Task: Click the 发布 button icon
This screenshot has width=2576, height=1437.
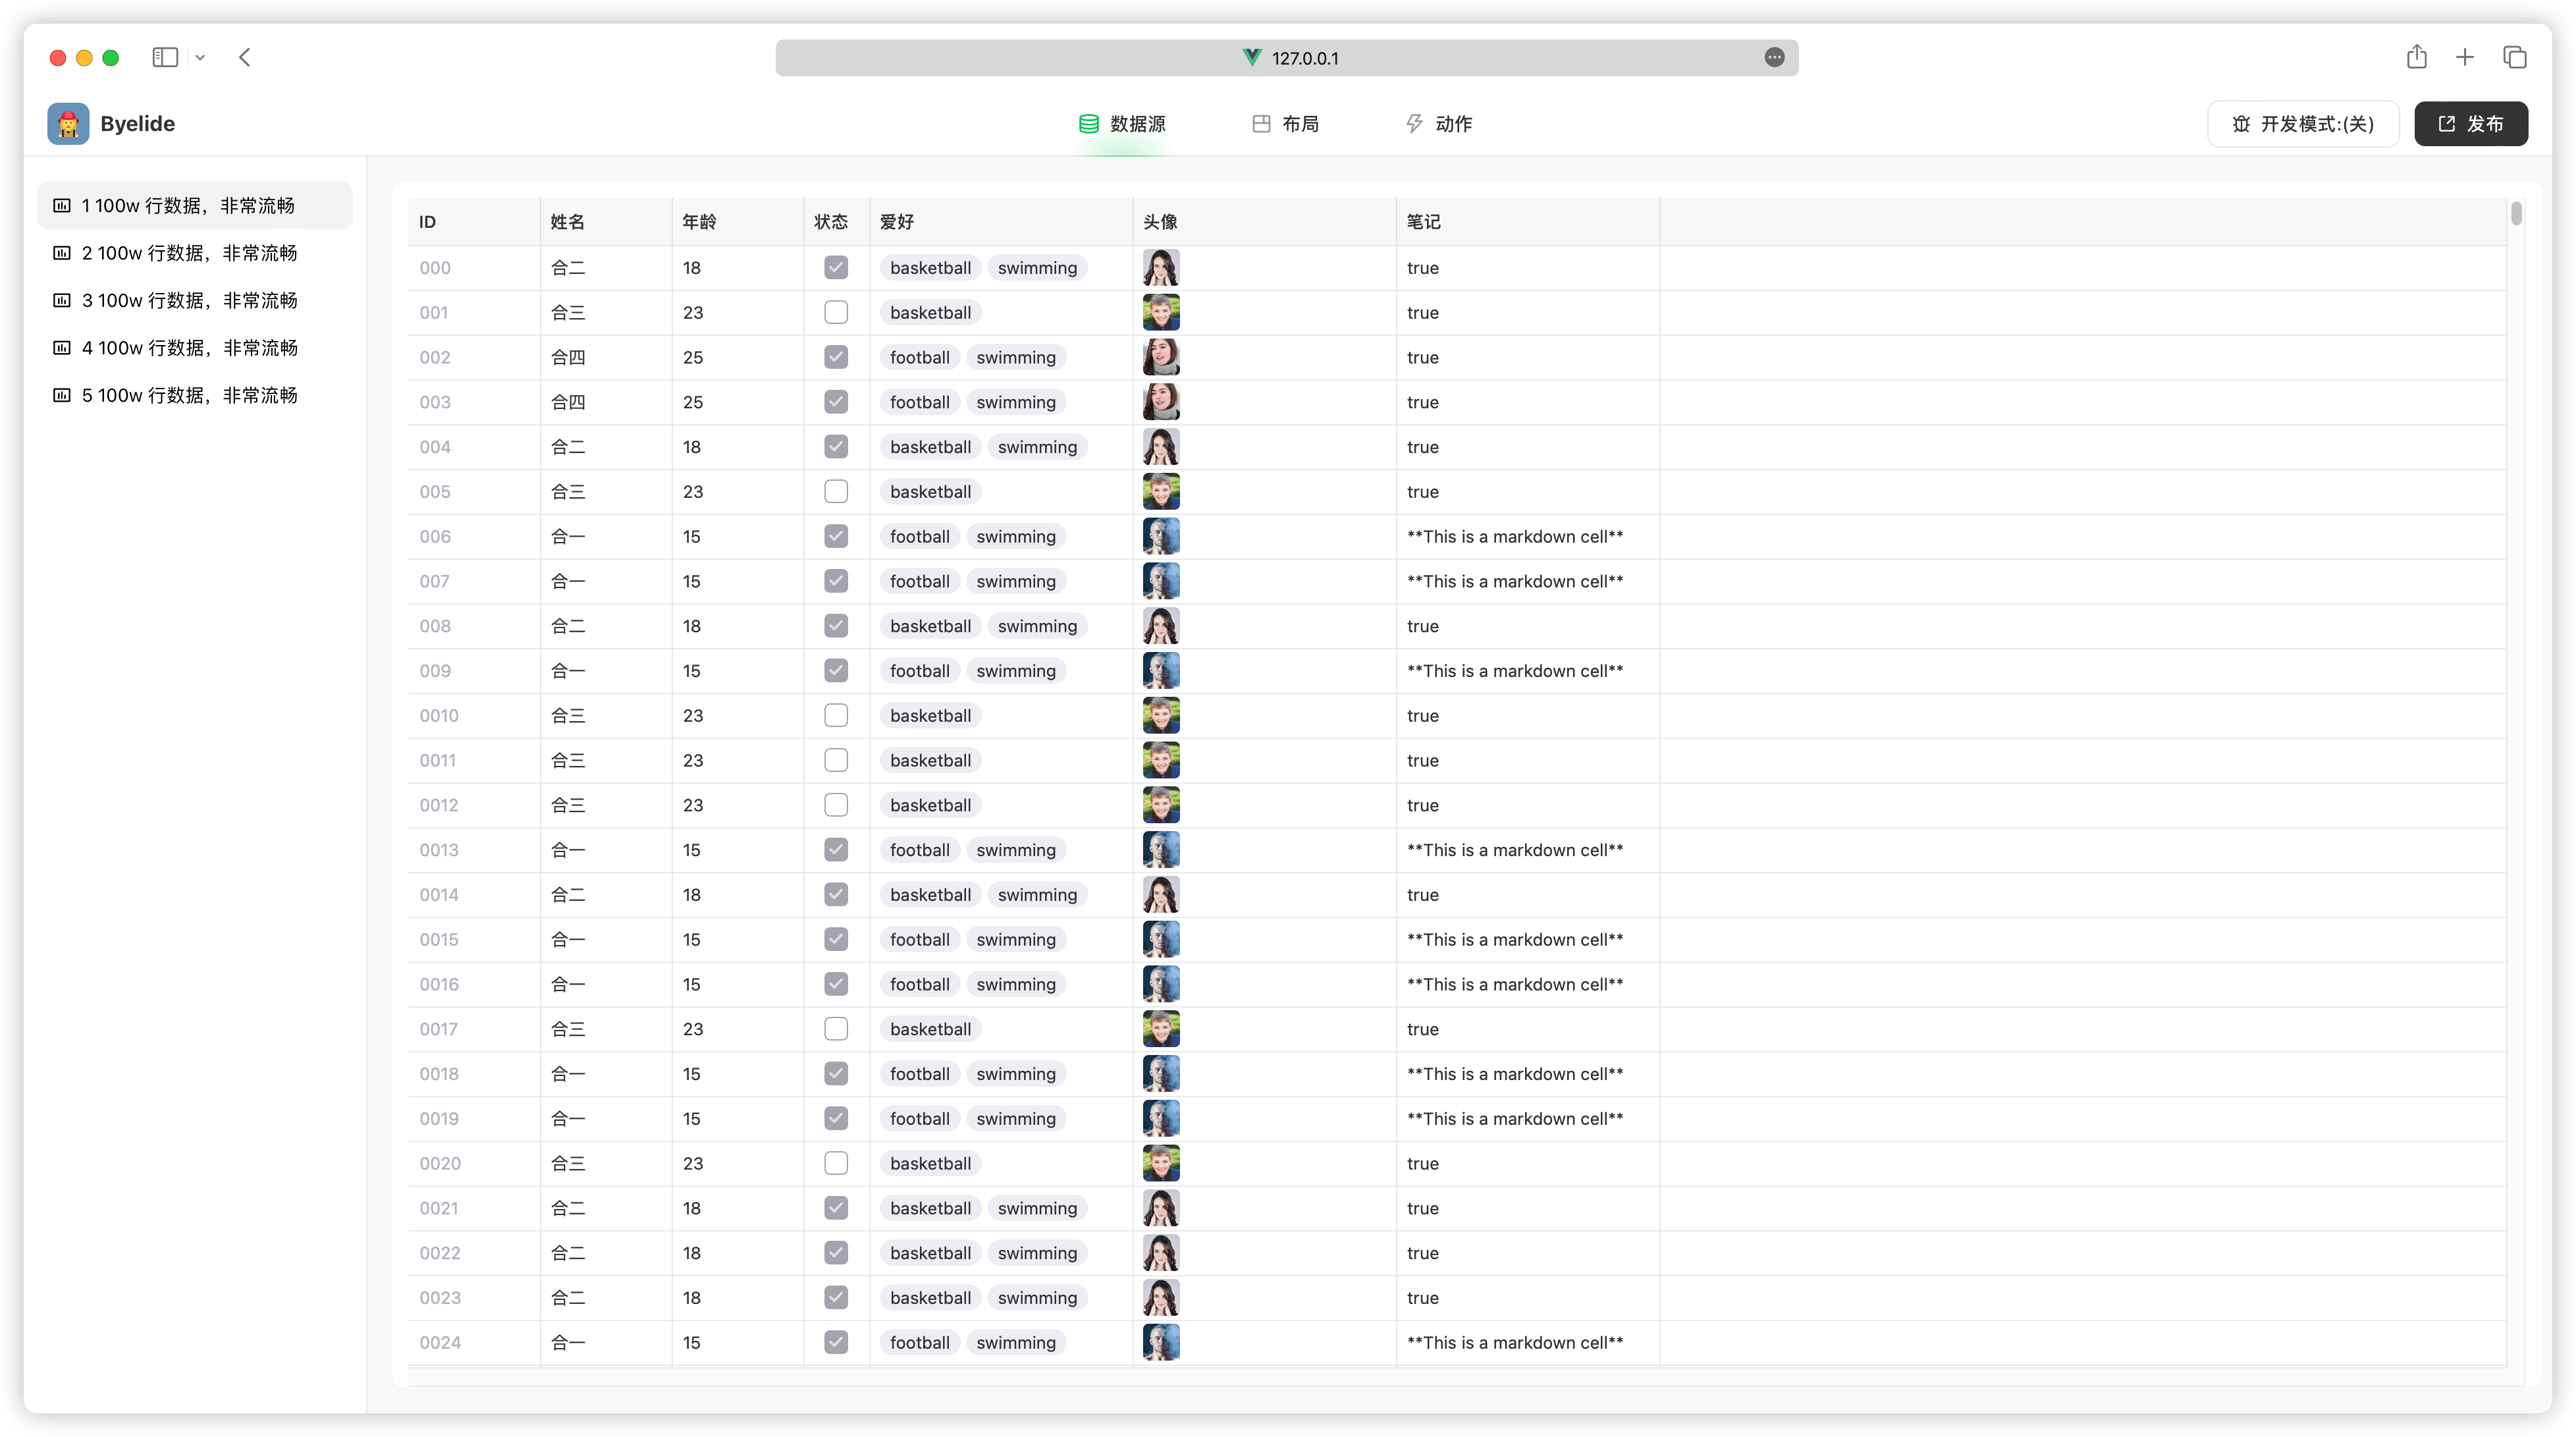Action: 2447,124
